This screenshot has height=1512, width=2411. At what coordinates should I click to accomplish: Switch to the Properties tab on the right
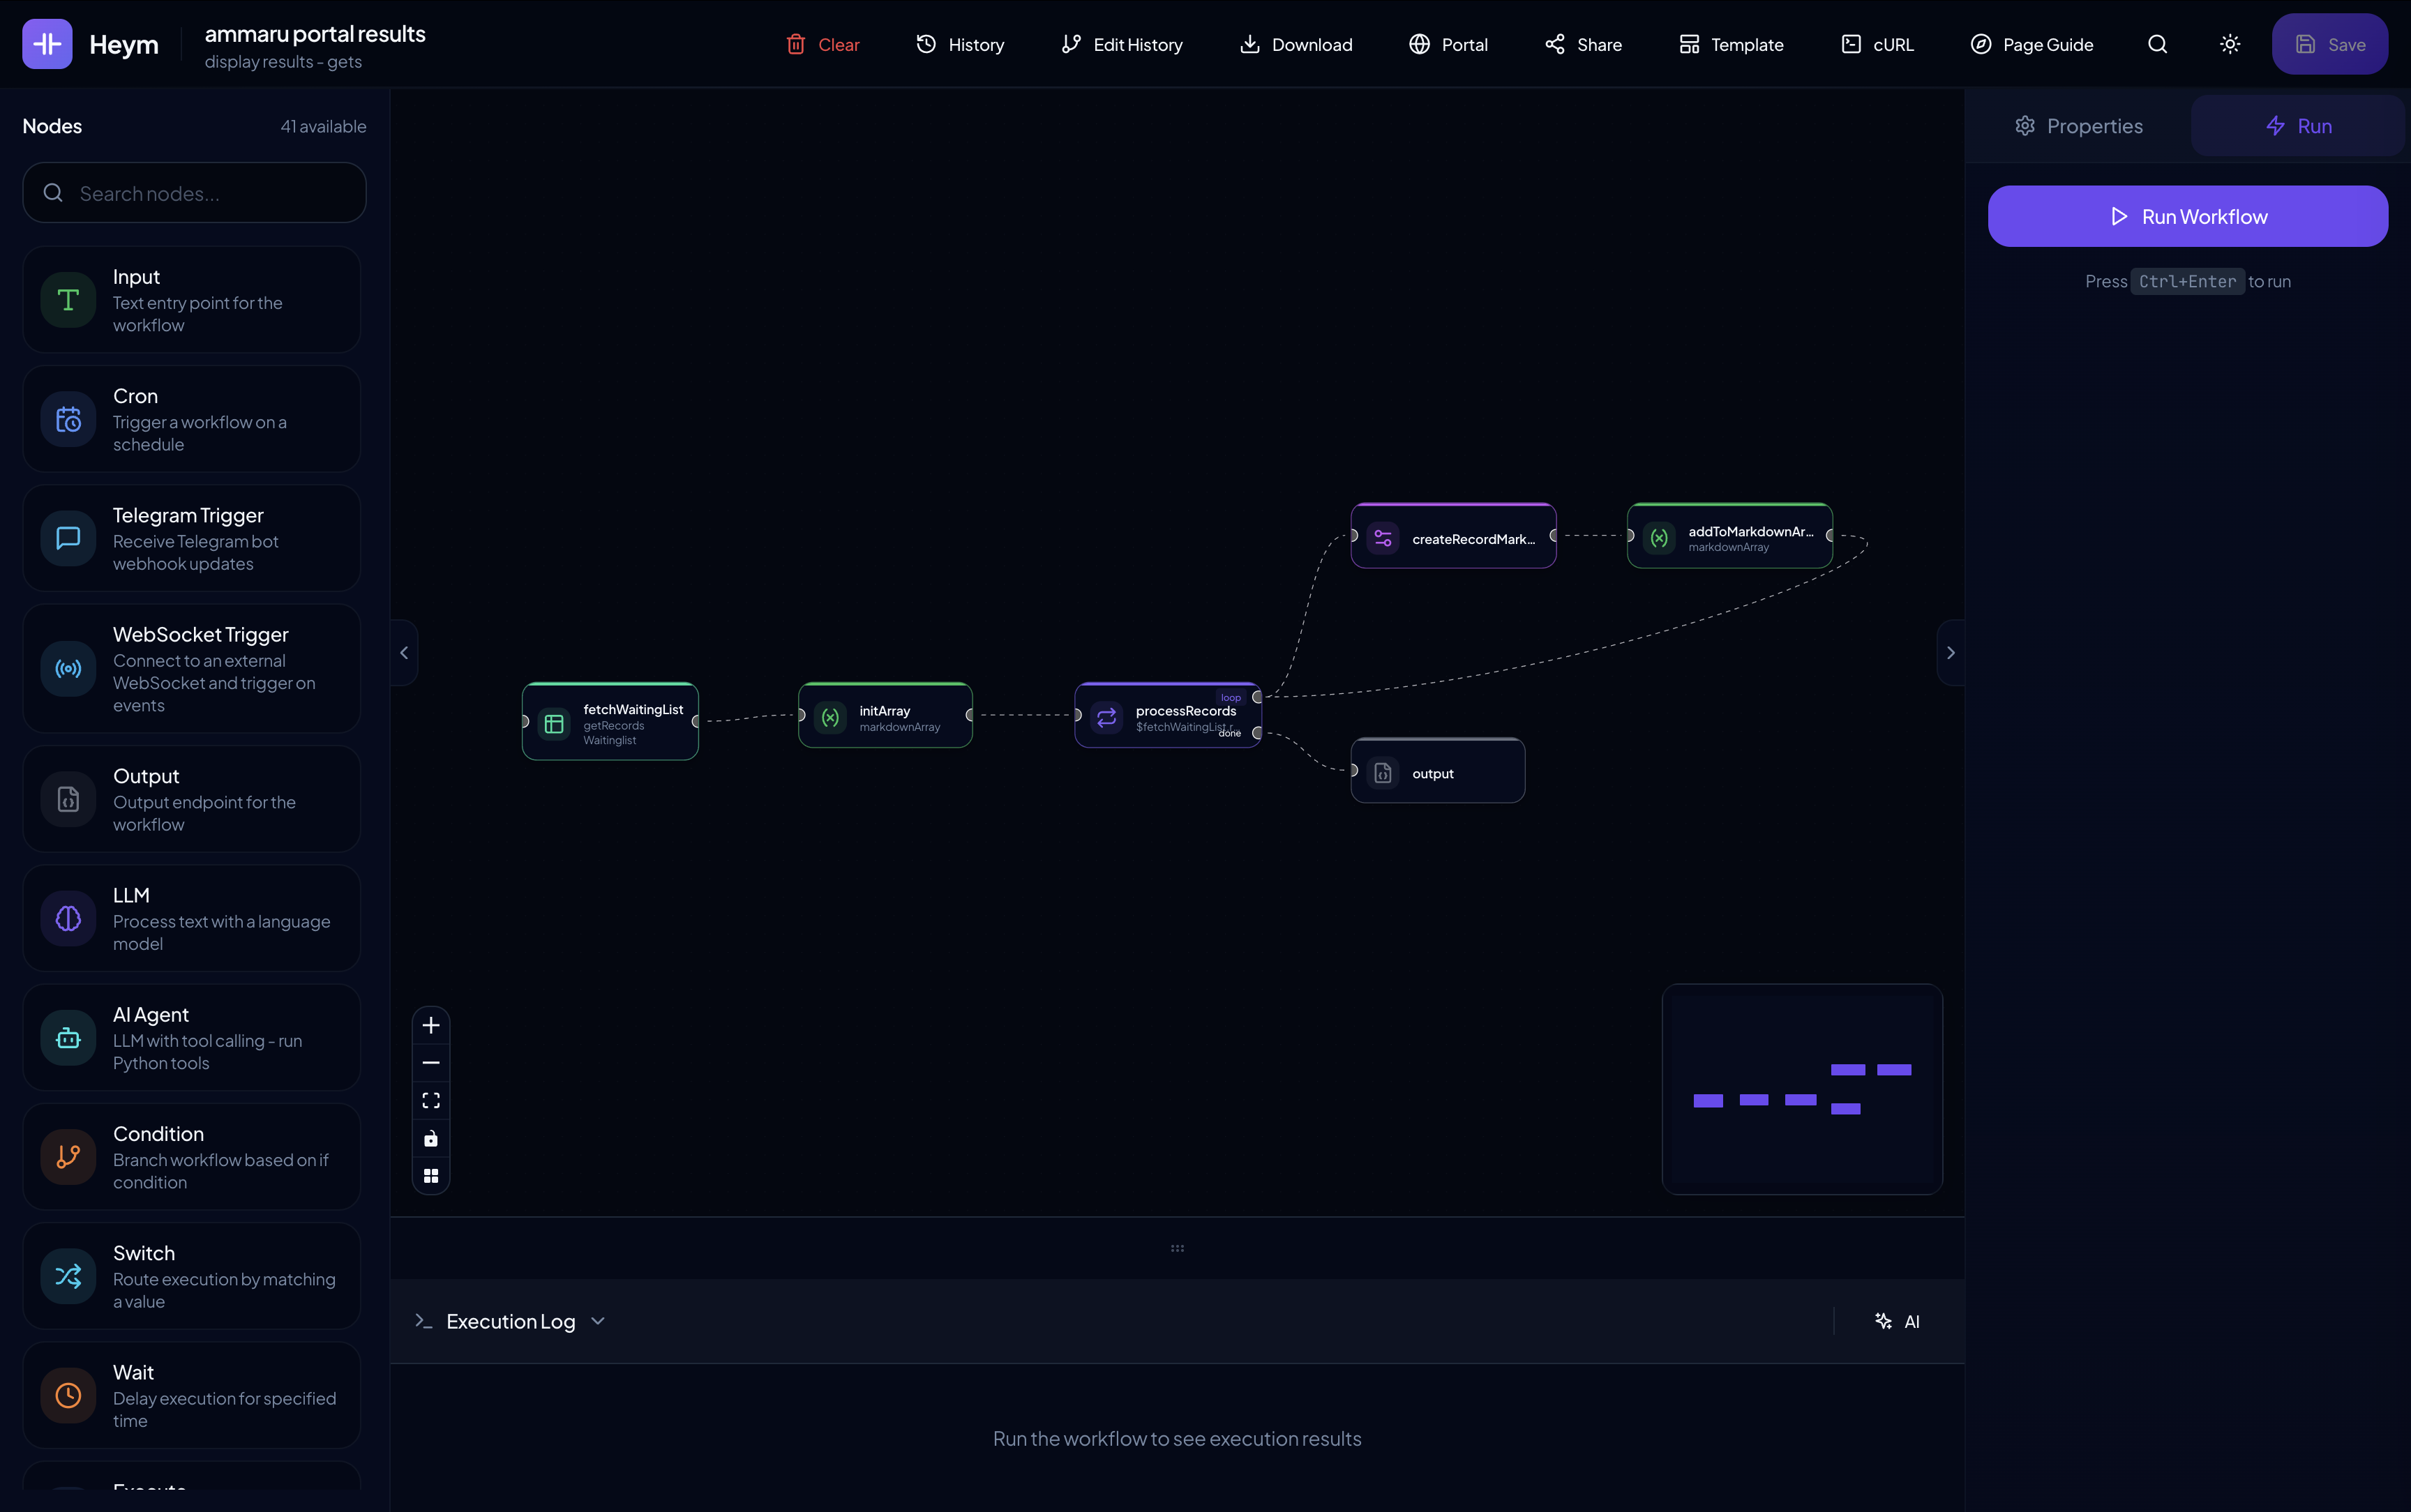[x=2078, y=125]
